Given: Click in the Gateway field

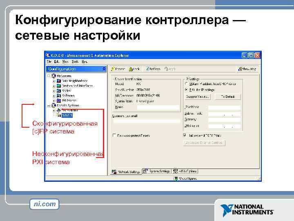Looking at the screenshot, I should coord(225,120).
